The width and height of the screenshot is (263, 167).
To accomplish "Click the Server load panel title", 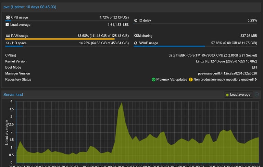I will (13, 95).
